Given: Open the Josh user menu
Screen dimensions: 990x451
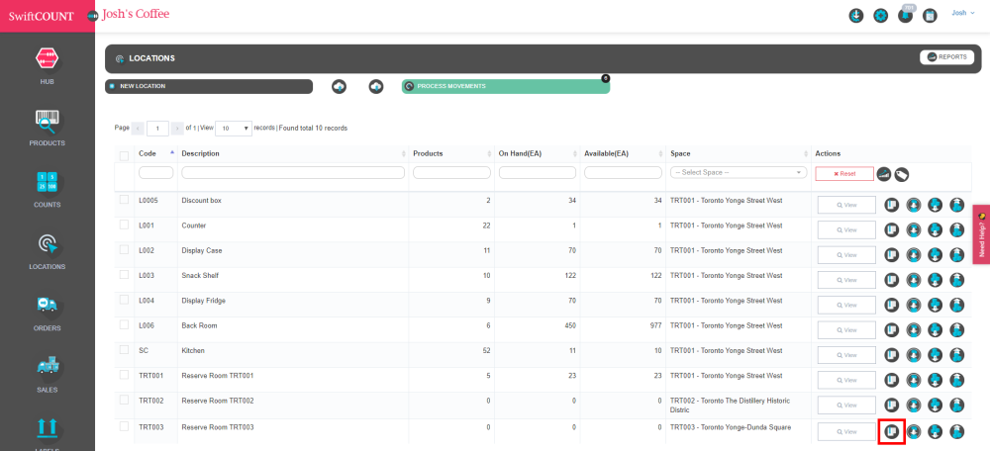Looking at the screenshot, I should 963,13.
